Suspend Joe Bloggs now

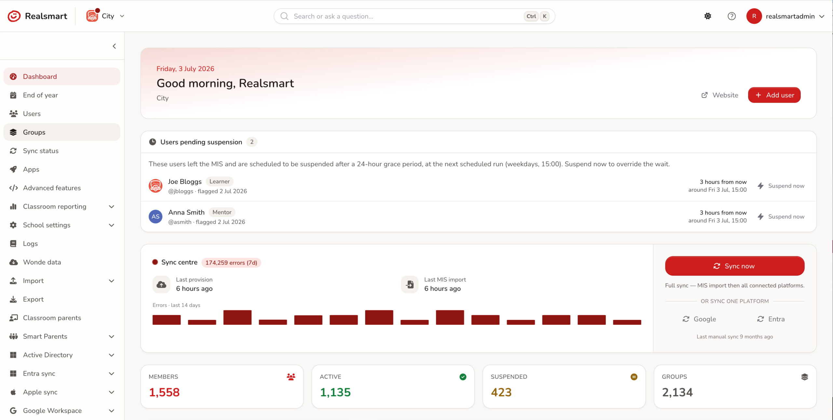[781, 186]
